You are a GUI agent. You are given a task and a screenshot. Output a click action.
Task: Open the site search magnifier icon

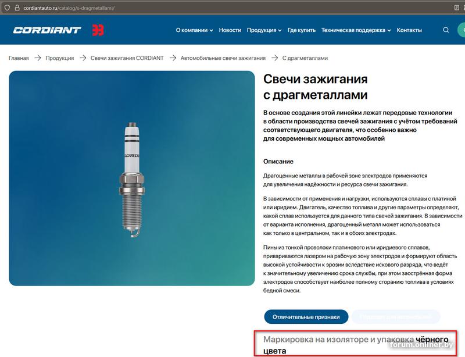pos(446,30)
